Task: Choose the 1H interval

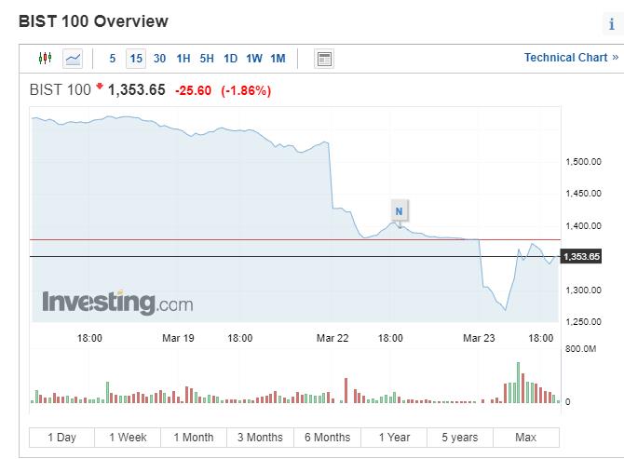Action: click(183, 59)
